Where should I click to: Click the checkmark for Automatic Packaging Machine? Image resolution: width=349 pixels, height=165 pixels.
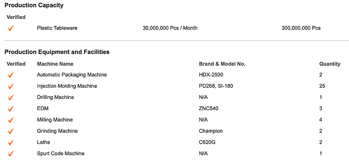10,75
